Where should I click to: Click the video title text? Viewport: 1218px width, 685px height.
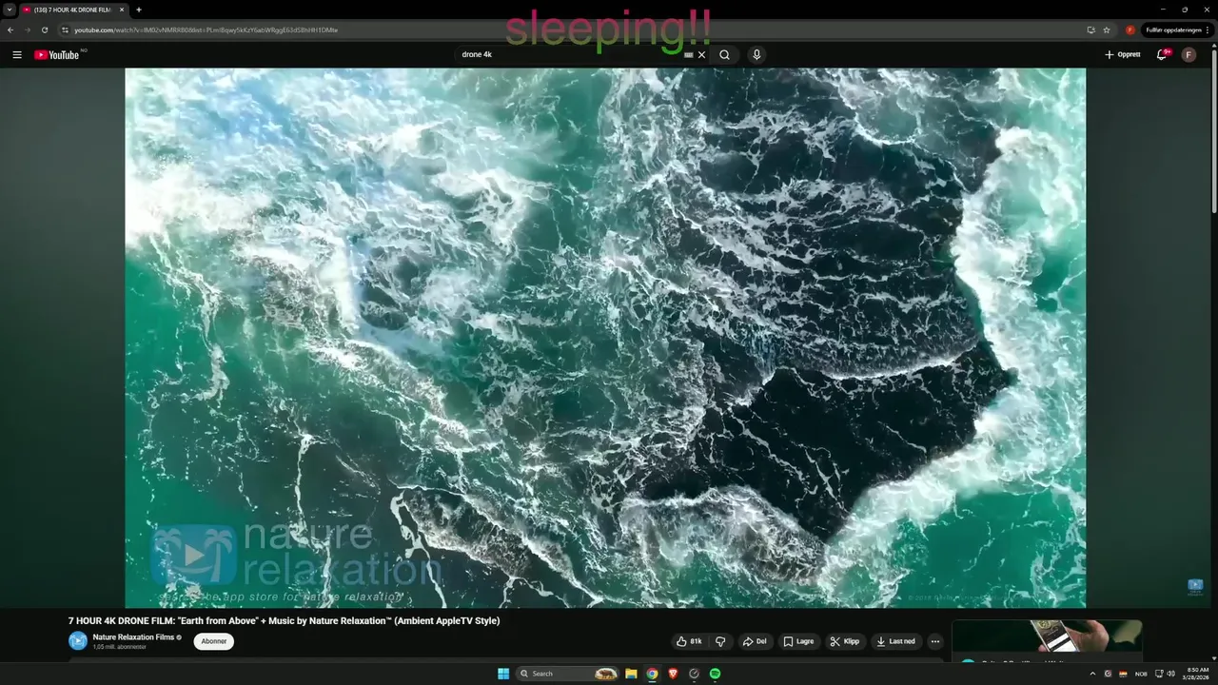[x=284, y=620]
